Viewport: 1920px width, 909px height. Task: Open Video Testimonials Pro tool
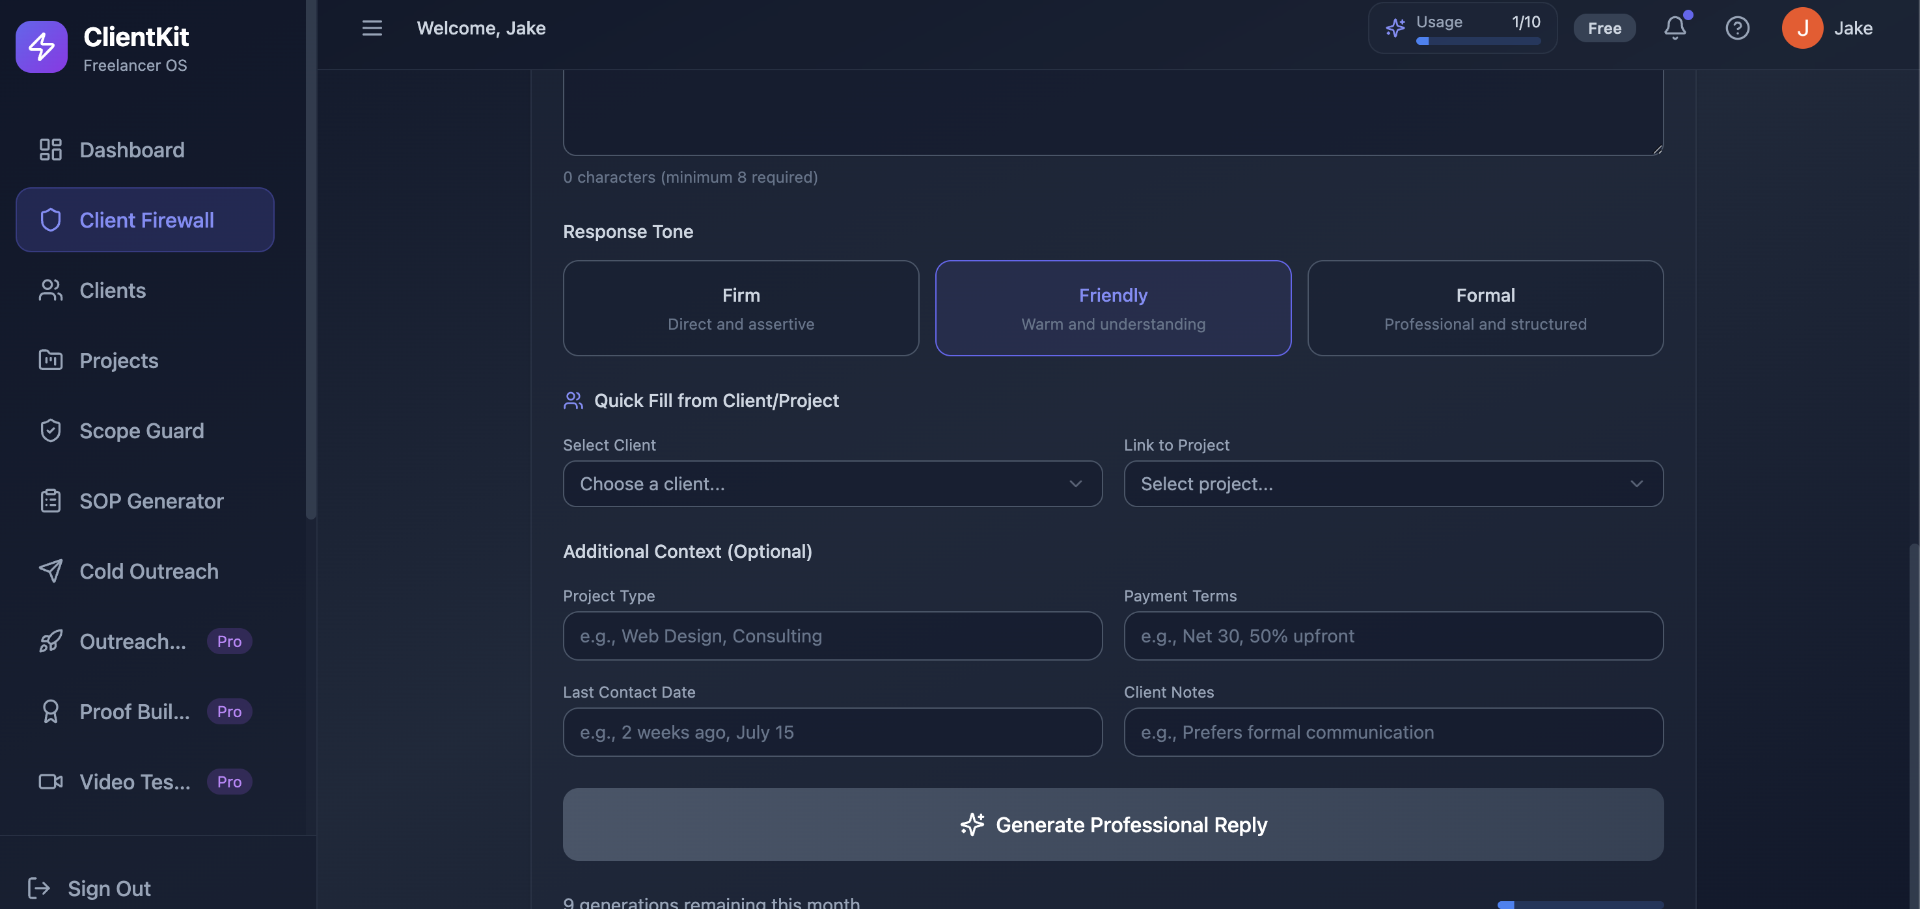tap(134, 782)
